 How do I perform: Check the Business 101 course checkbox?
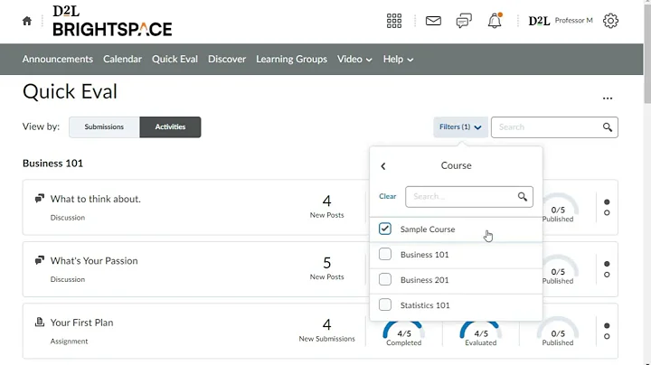[x=385, y=254]
